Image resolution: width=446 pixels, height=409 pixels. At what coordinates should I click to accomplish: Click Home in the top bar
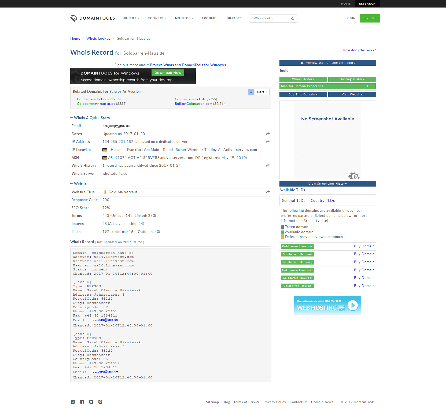pos(346,4)
